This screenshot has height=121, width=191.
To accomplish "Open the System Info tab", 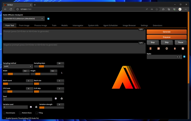I will (93, 25).
